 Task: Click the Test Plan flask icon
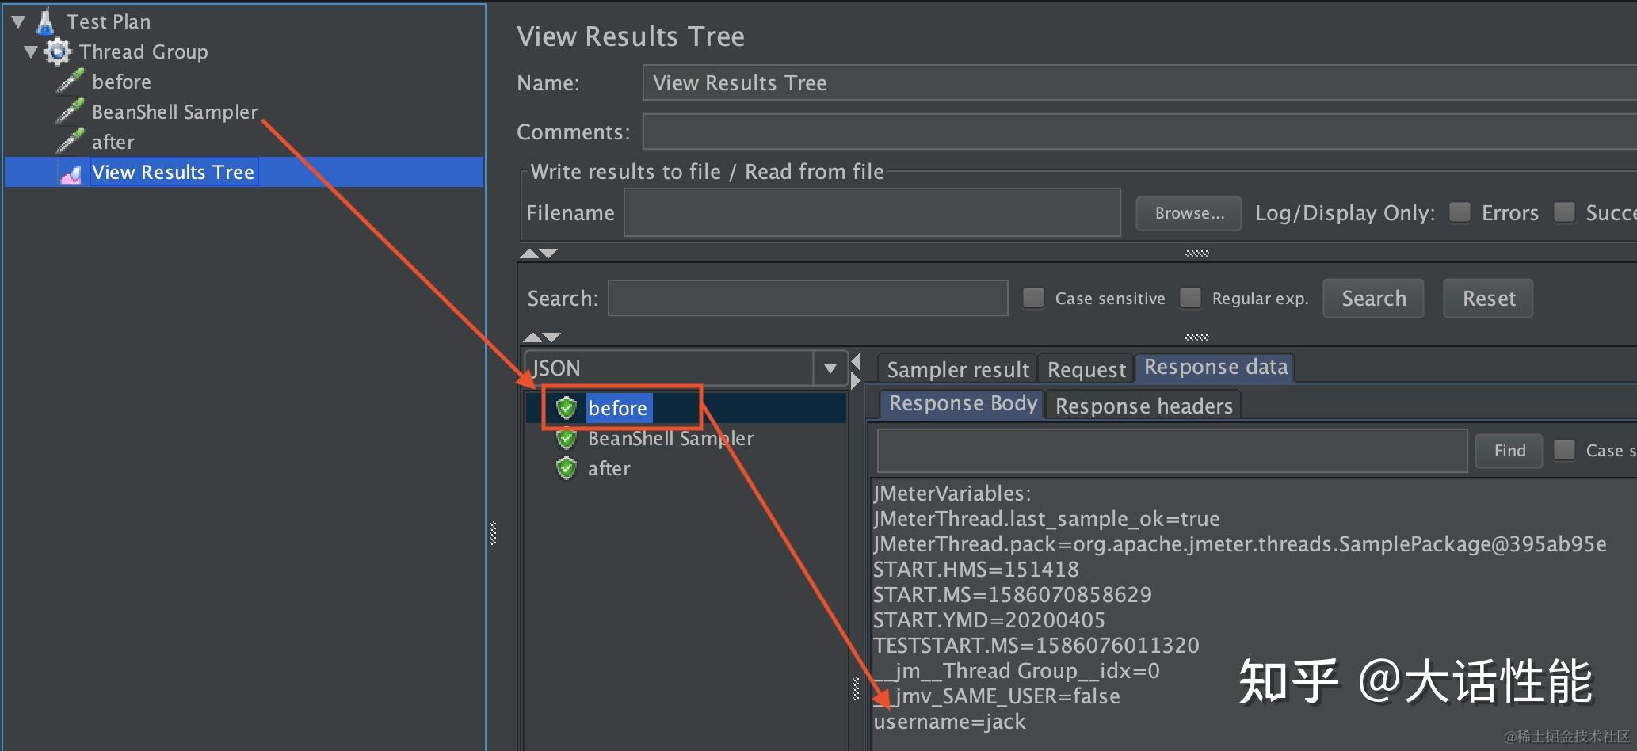coord(45,21)
